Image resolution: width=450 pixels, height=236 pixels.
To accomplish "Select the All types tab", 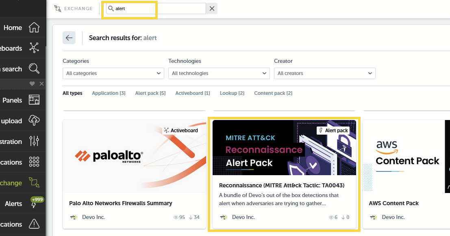I will [72, 93].
